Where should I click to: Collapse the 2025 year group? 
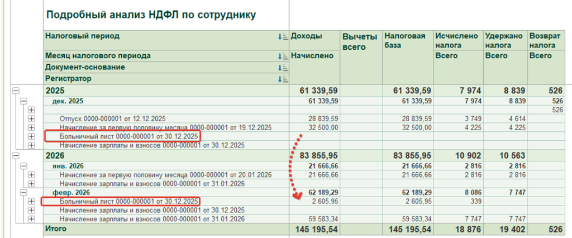coord(15,91)
